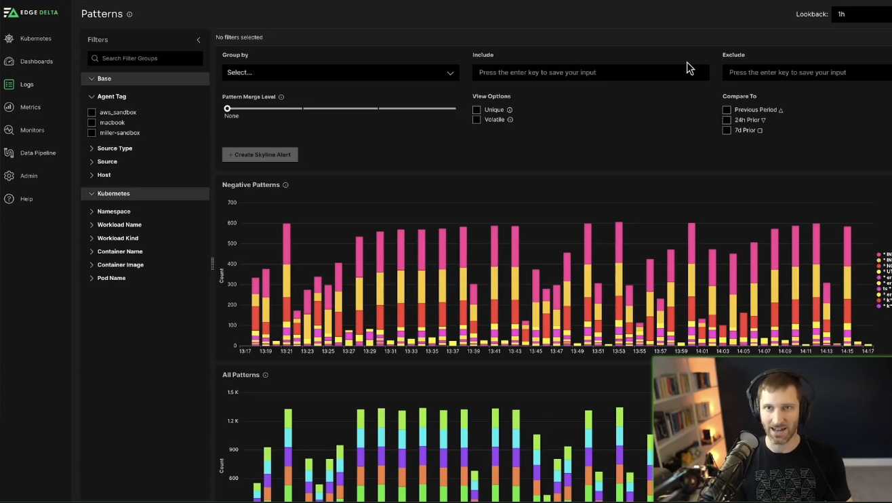This screenshot has width=892, height=503.
Task: Collapse the Filters panel with chevron
Action: click(199, 40)
